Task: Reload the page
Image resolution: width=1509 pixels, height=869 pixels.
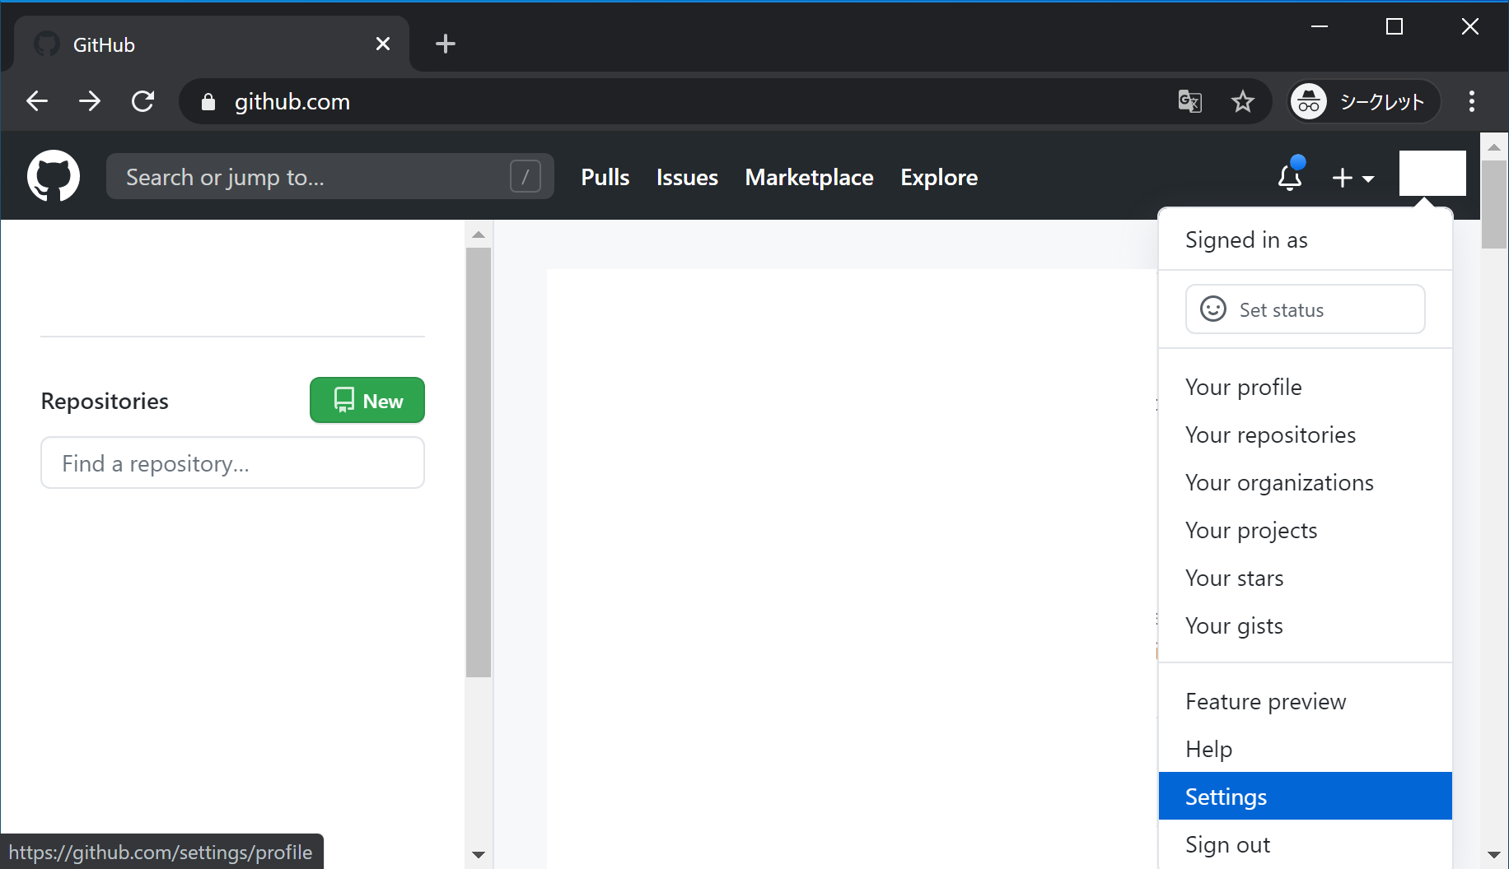Action: (143, 102)
